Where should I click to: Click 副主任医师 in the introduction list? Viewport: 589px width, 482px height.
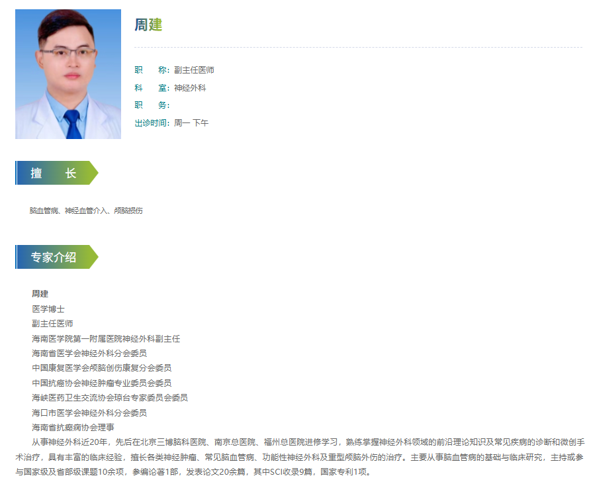(x=52, y=324)
